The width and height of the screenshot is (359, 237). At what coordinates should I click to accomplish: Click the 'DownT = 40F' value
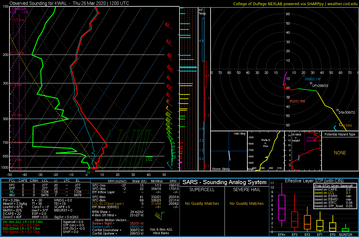(12, 217)
